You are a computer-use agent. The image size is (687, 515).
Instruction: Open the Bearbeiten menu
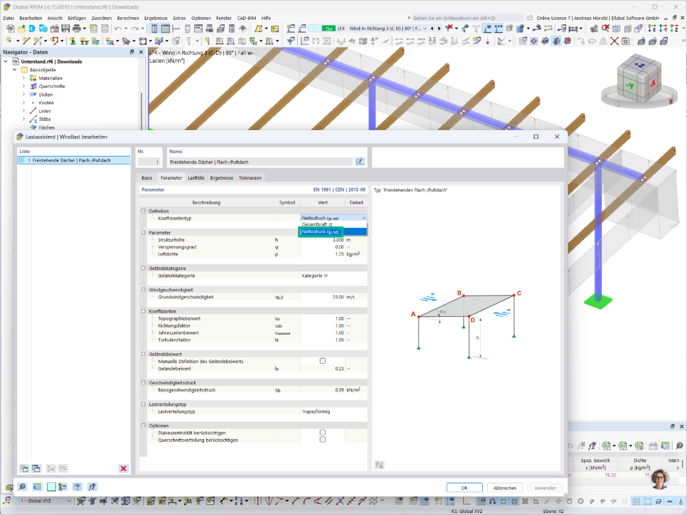[30, 18]
